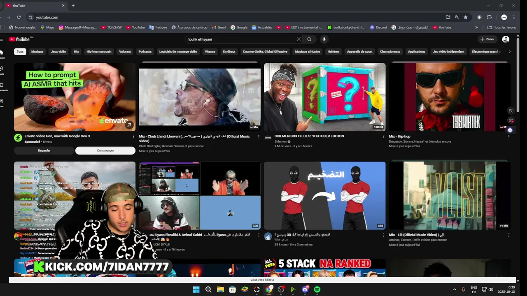Click the 5 STACK NA RANKED thumbnail
Screen dimensions: 527x296
tap(325, 268)
